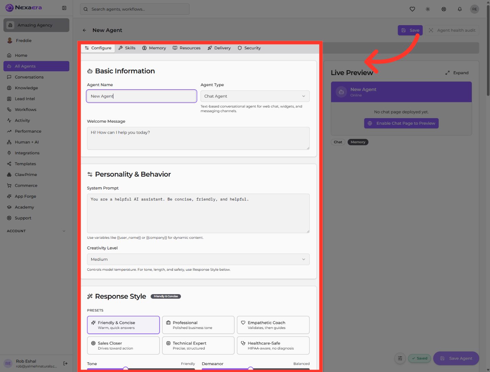This screenshot has width=490, height=372.
Task: Click the Save Agent button
Action: pyautogui.click(x=456, y=358)
